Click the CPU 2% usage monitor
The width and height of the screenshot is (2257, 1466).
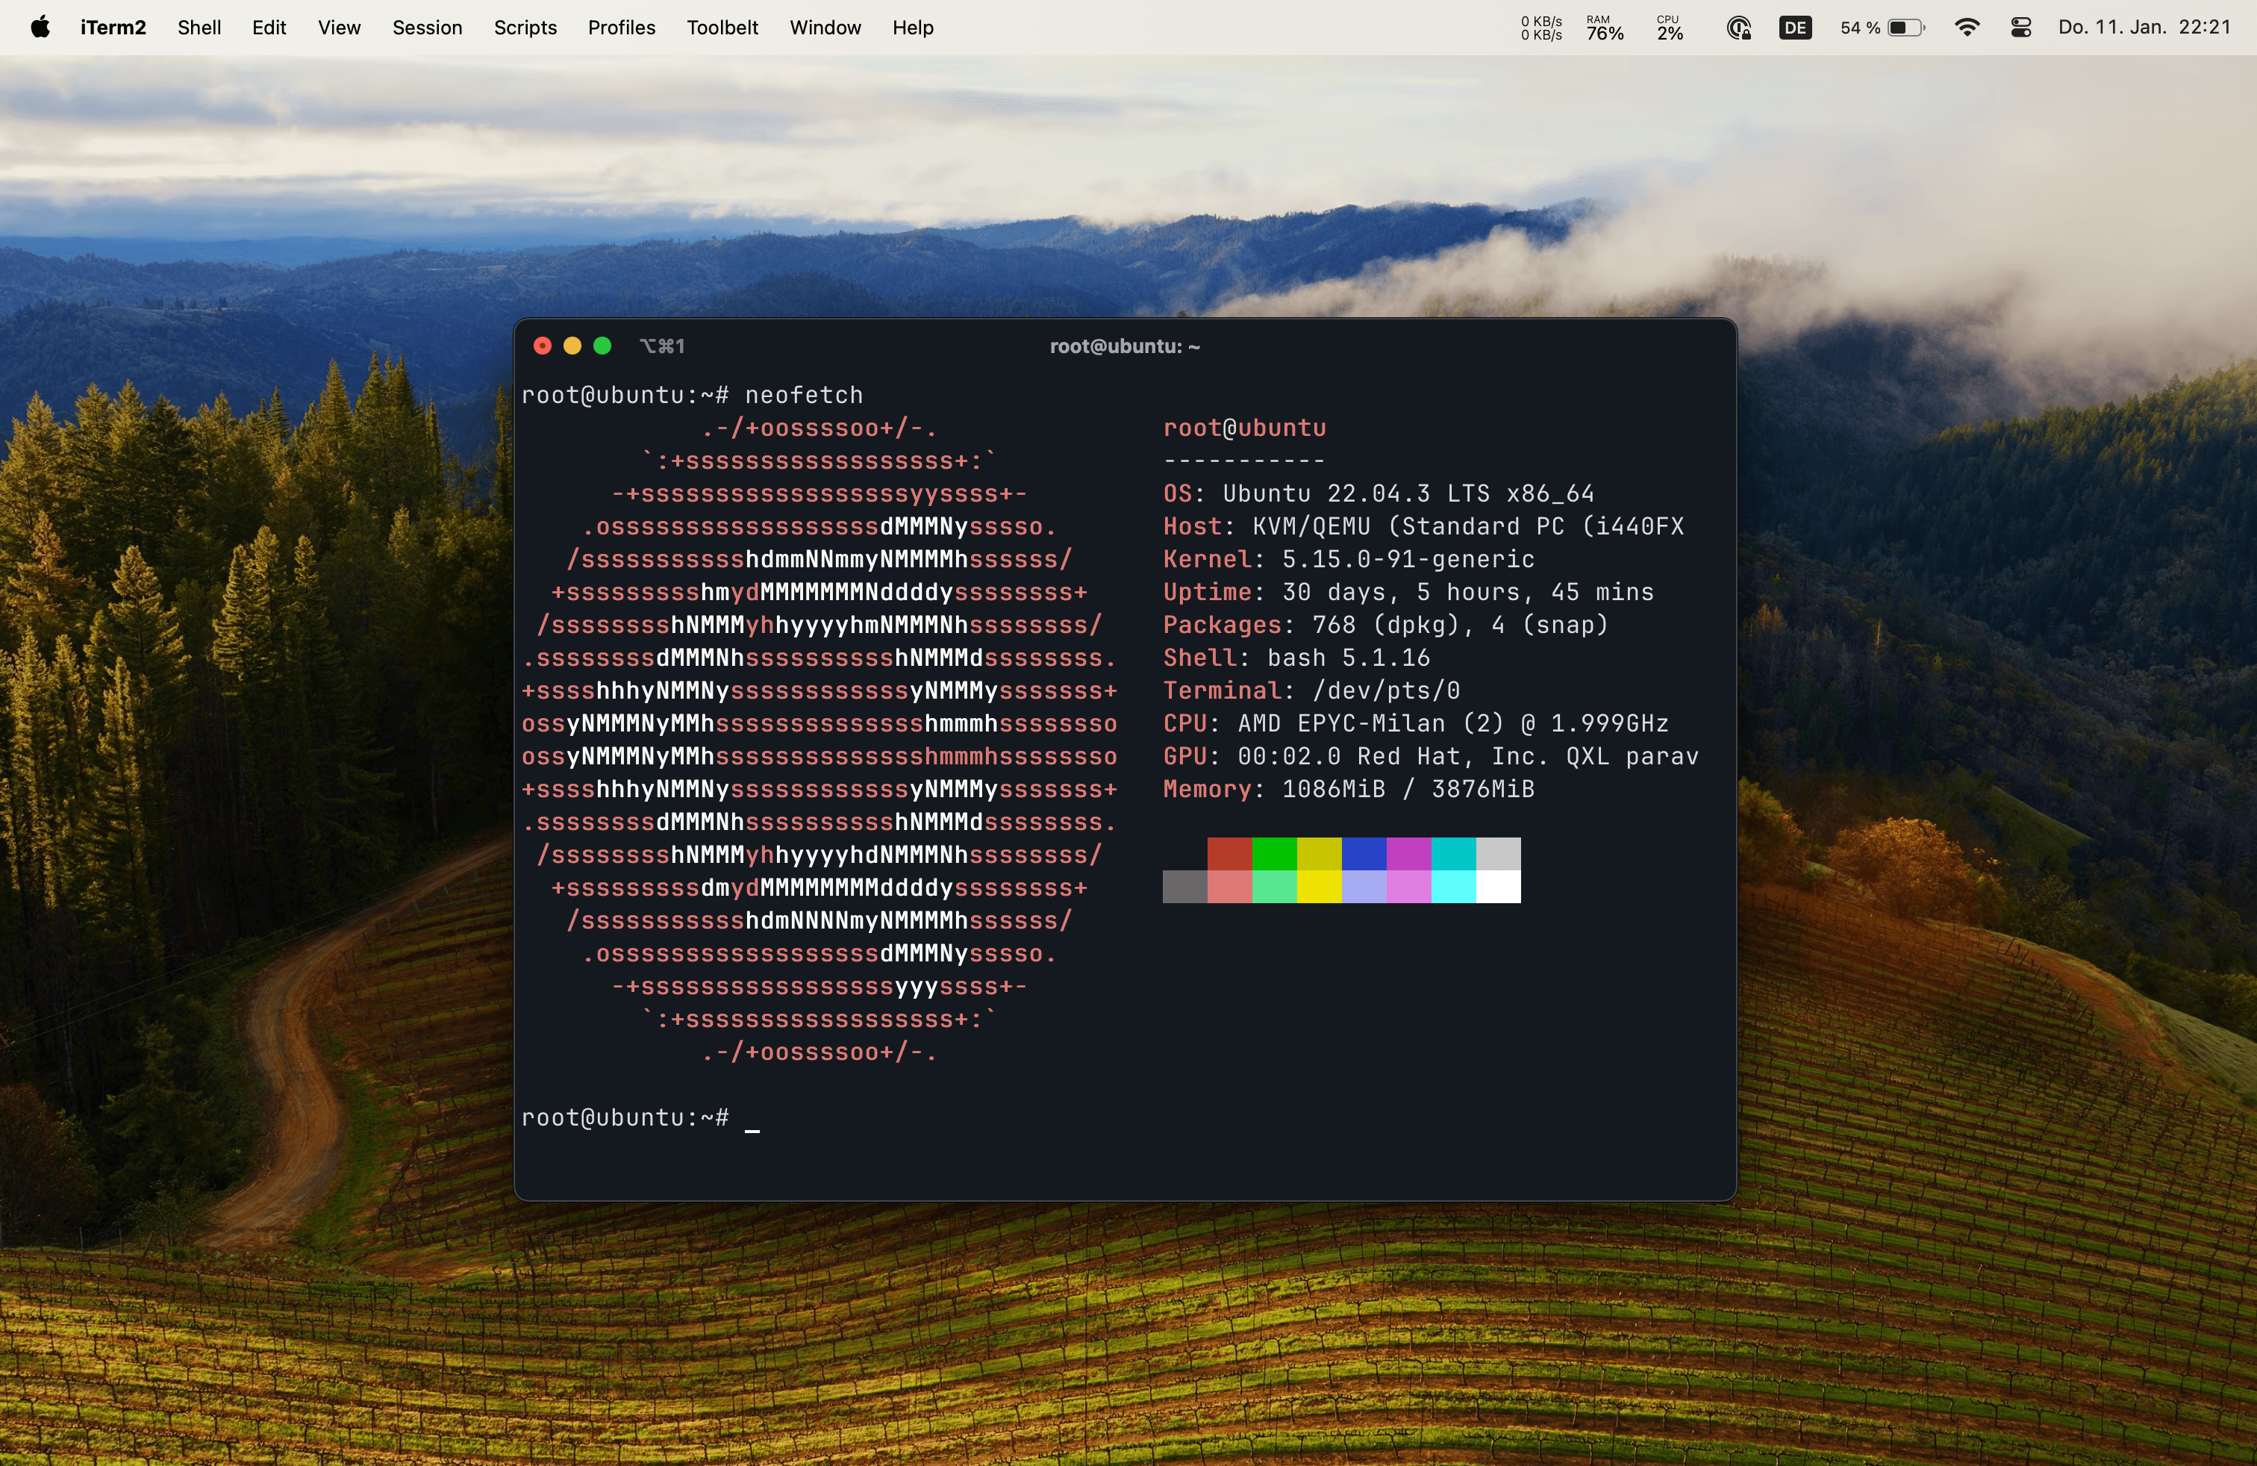(1669, 28)
